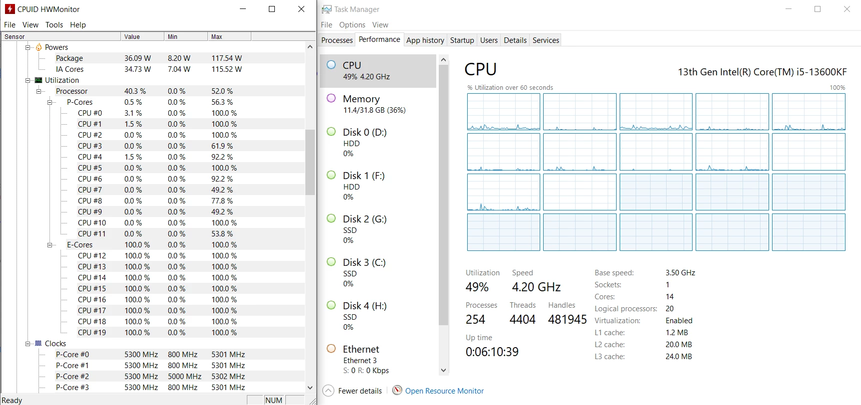Image resolution: width=861 pixels, height=405 pixels.
Task: Click the Disk 2 (G:) circle icon
Action: tap(331, 218)
